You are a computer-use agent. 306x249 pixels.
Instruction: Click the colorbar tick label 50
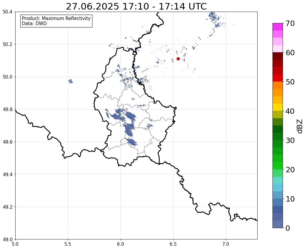(290, 82)
